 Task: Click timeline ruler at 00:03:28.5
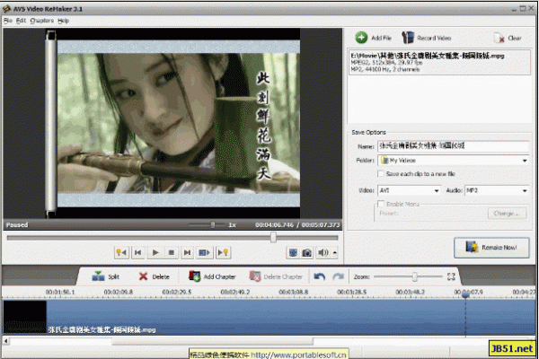pyautogui.click(x=351, y=293)
